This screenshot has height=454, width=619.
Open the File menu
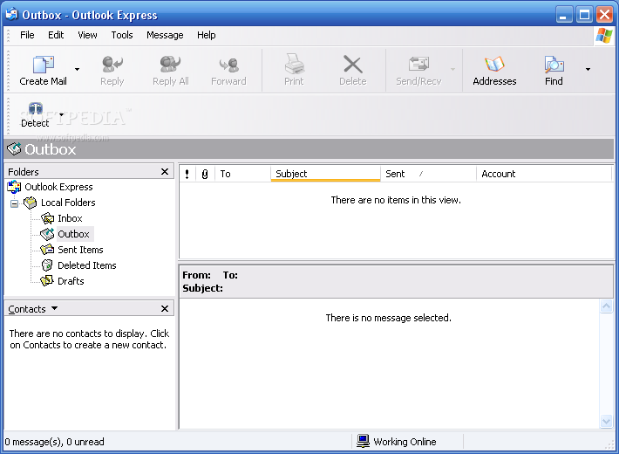(27, 35)
